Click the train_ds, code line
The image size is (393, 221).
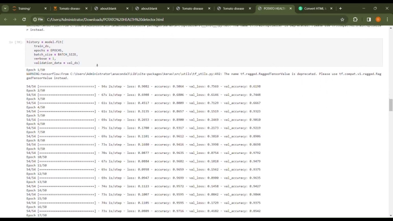coord(42,46)
